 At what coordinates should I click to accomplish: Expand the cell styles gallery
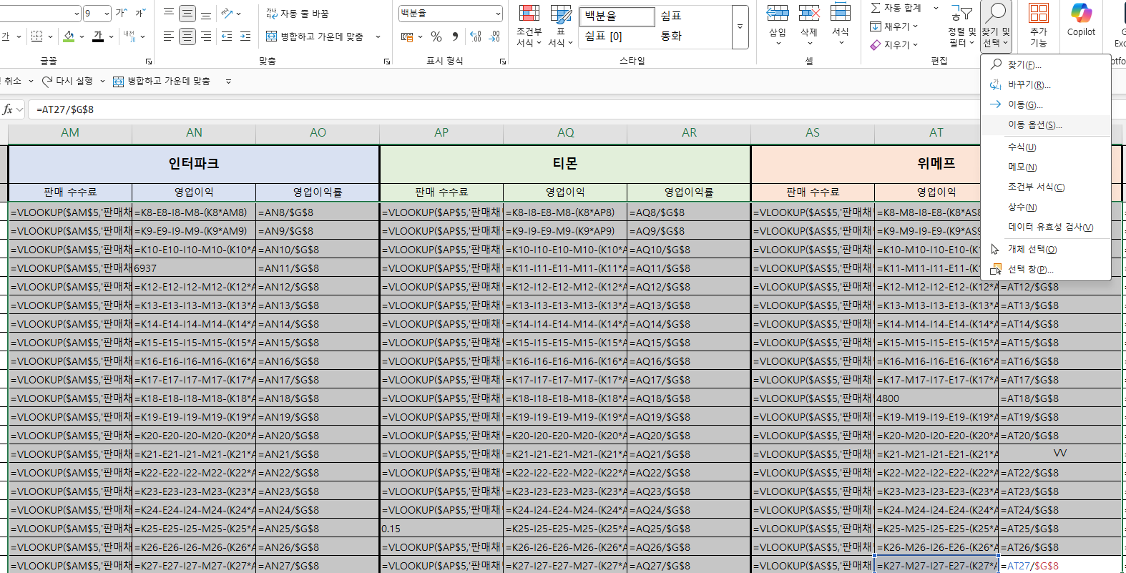[740, 26]
